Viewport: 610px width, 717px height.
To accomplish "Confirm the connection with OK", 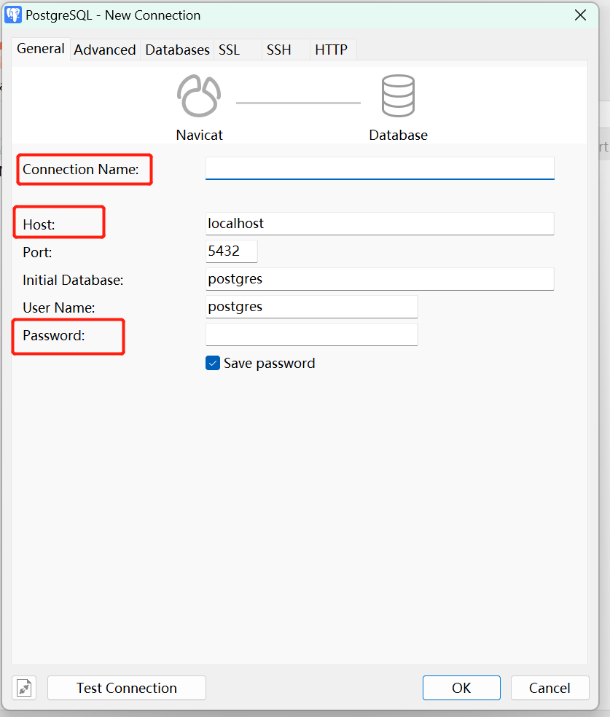I will [x=461, y=688].
